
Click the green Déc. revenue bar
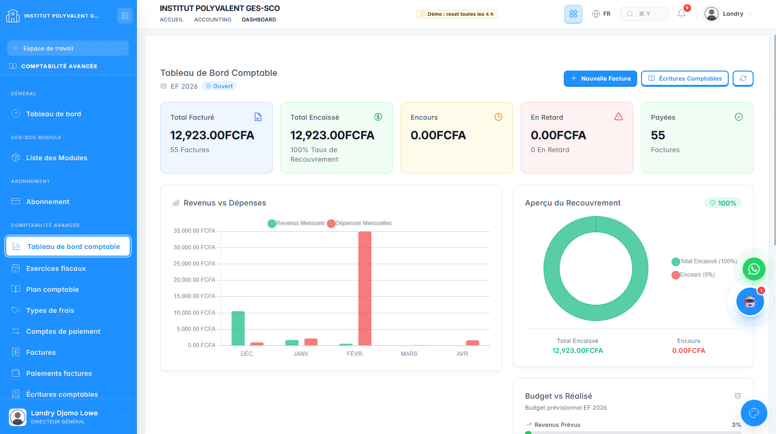click(238, 328)
